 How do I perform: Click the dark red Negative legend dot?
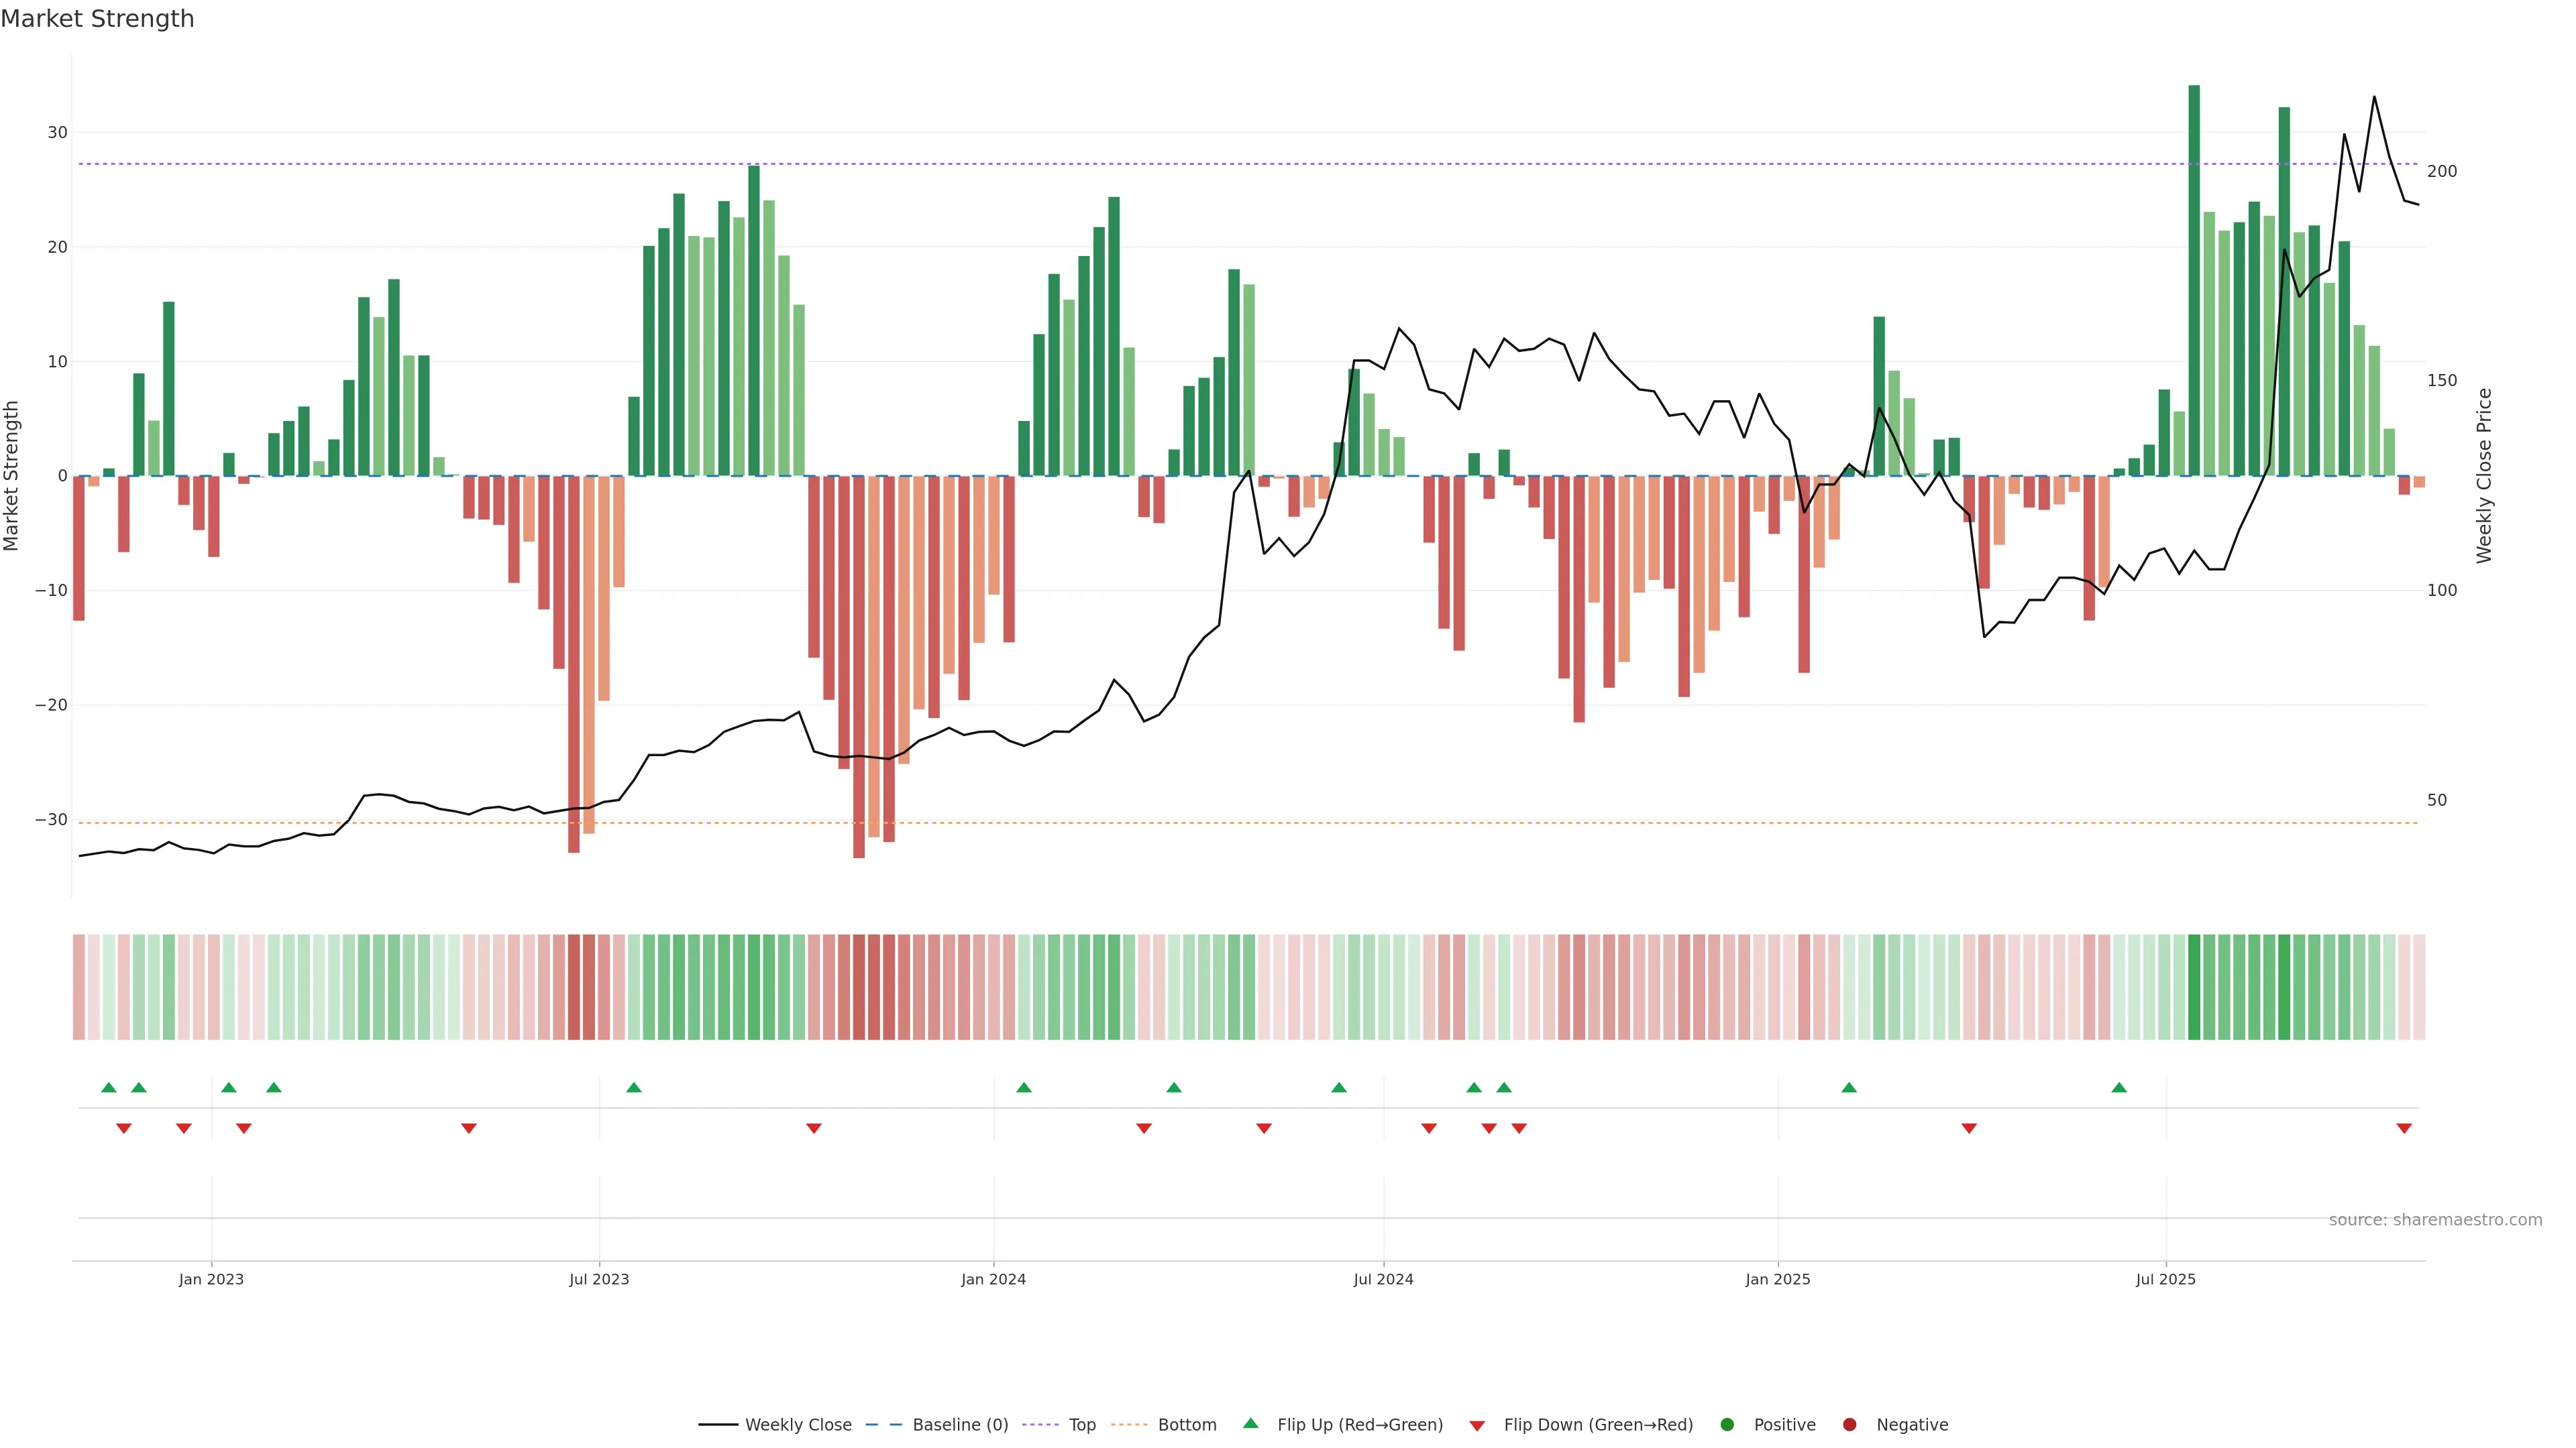point(1849,1425)
